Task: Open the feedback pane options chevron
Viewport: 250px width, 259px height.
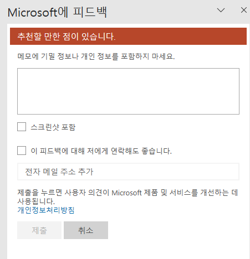Action: coord(221,10)
